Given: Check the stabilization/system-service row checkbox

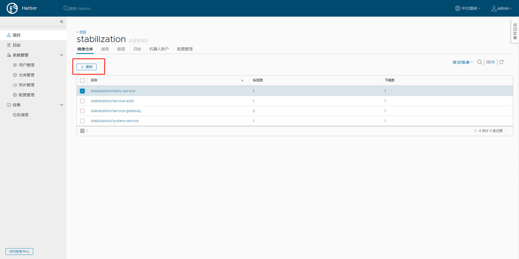Looking at the screenshot, I should pyautogui.click(x=82, y=121).
